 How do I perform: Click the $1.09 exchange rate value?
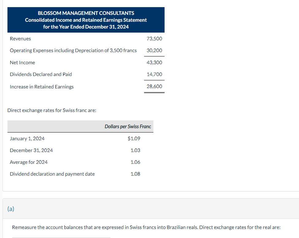(x=134, y=138)
